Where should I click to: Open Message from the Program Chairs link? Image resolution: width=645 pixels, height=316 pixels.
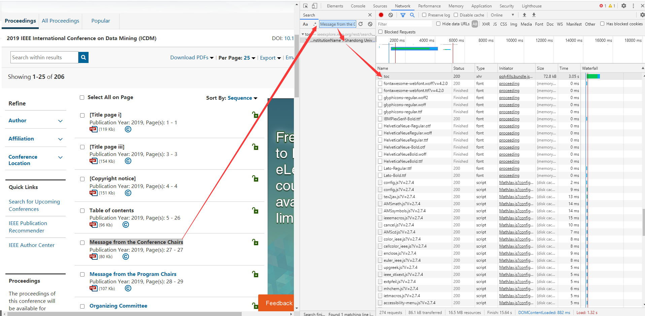pyautogui.click(x=133, y=274)
